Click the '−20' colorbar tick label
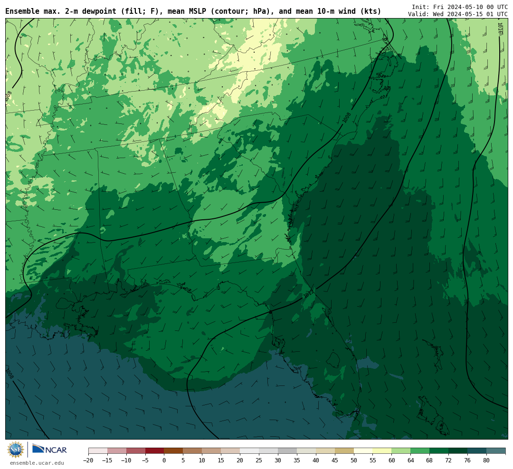The image size is (513, 469). [88, 460]
